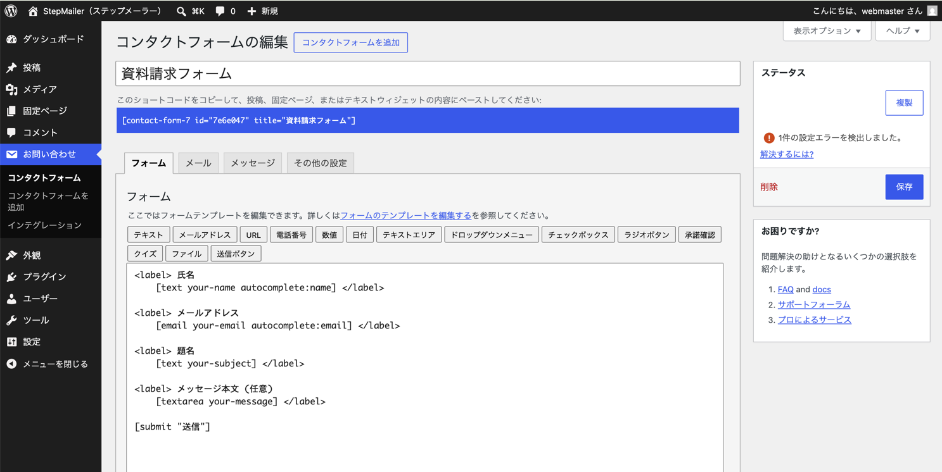Insert a 電話番号 tag

point(291,235)
